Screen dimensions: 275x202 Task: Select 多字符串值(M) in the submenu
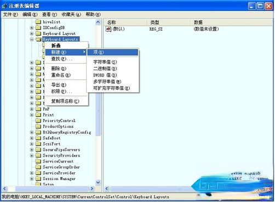(113, 82)
